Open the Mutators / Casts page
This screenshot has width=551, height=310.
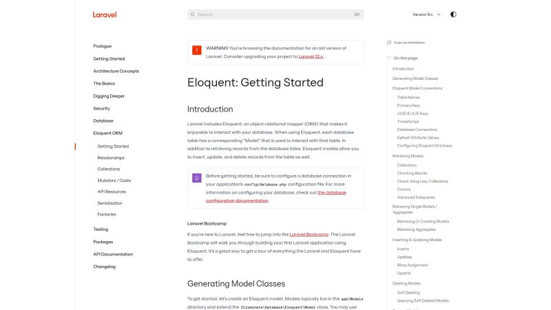point(114,180)
